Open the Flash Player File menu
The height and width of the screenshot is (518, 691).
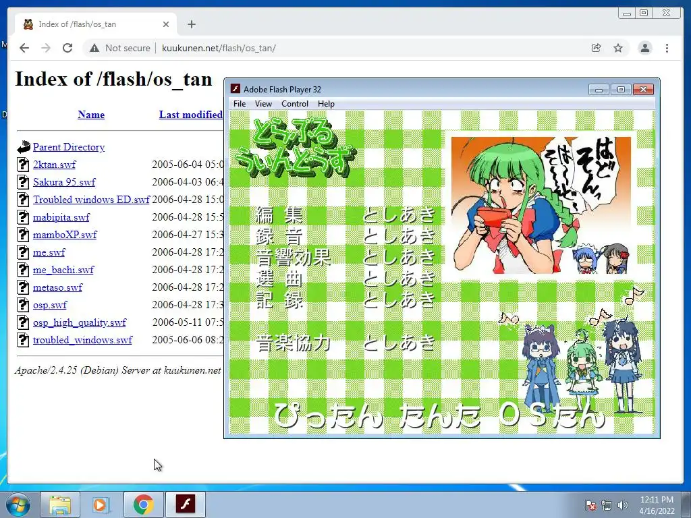[x=240, y=104]
